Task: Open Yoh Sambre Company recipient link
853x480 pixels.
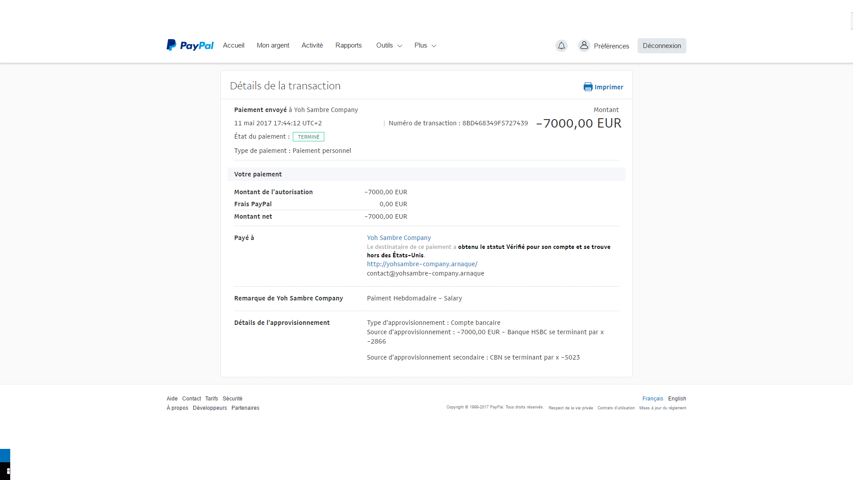Action: coord(399,238)
